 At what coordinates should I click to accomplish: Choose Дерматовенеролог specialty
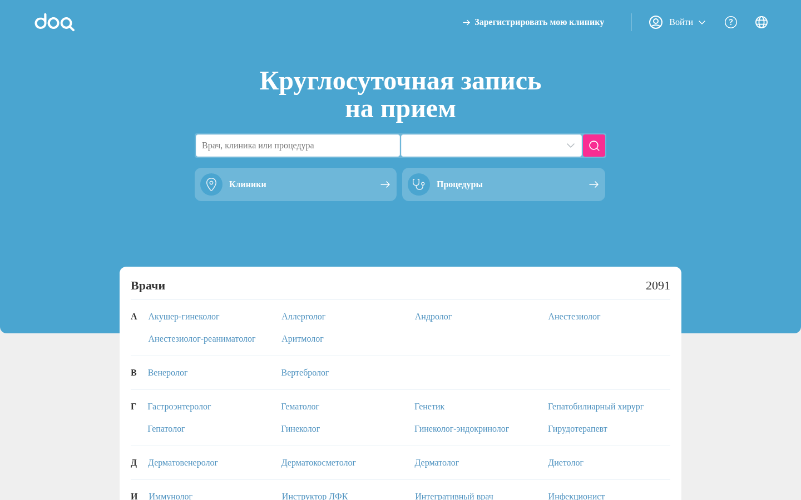pos(182,463)
